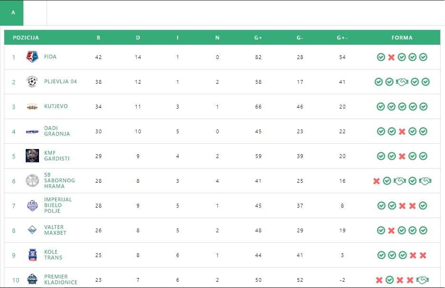Select the empty tab beside A
Image resolution: width=445 pixels, height=288 pixels.
point(35,13)
